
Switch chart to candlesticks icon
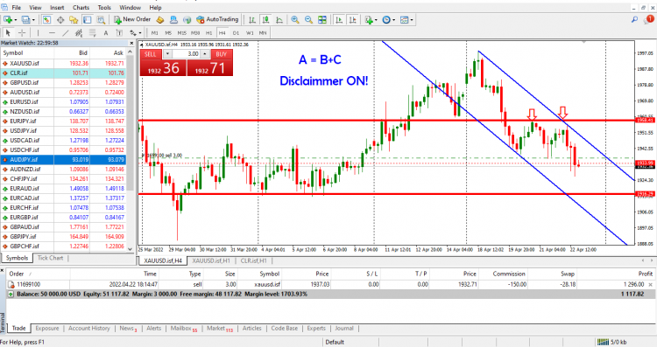click(x=265, y=19)
